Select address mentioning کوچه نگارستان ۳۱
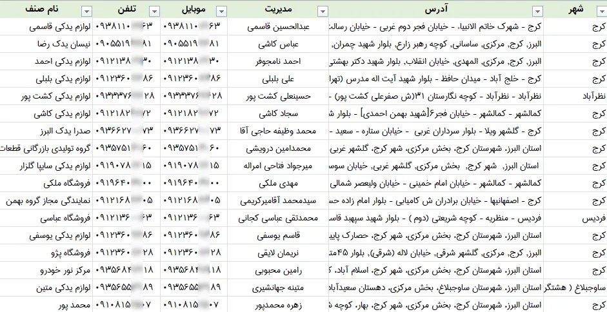 (x=436, y=97)
